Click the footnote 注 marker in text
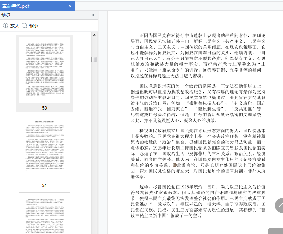283x234 pixels. coord(174,165)
